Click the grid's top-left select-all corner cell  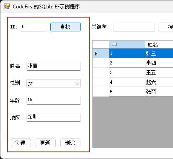[101, 44]
